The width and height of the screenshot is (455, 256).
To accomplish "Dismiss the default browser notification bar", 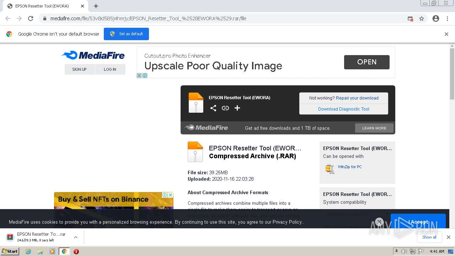I will (x=446, y=34).
